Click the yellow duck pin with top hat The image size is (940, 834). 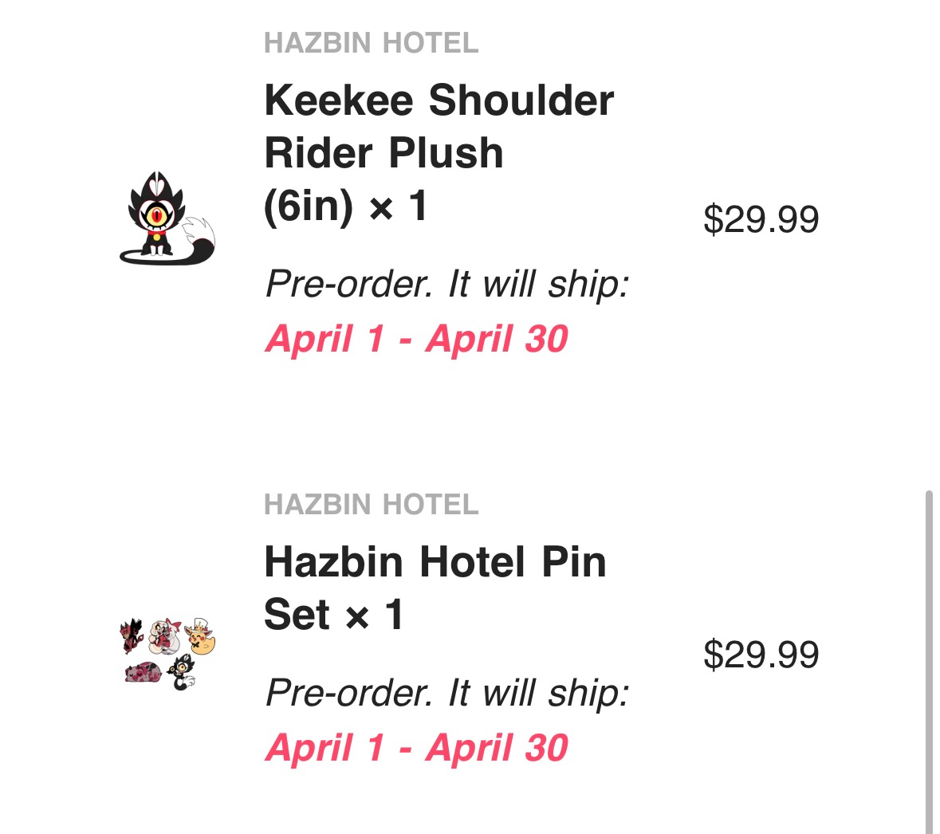point(201,639)
